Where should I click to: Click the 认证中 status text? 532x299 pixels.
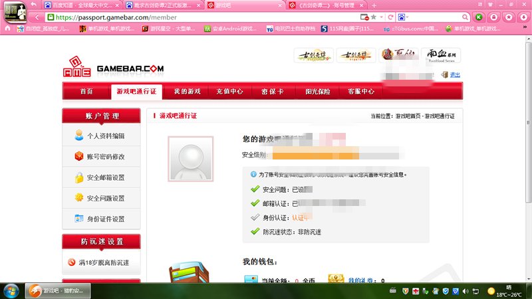pyautogui.click(x=300, y=218)
